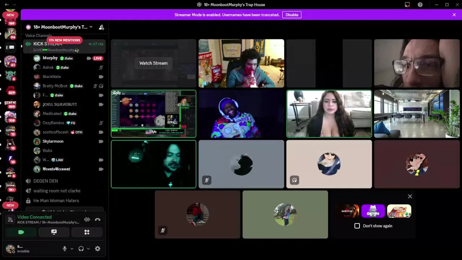This screenshot has height=260, width=462.
Task: Open own user avatar status panel
Action: click(x=10, y=248)
